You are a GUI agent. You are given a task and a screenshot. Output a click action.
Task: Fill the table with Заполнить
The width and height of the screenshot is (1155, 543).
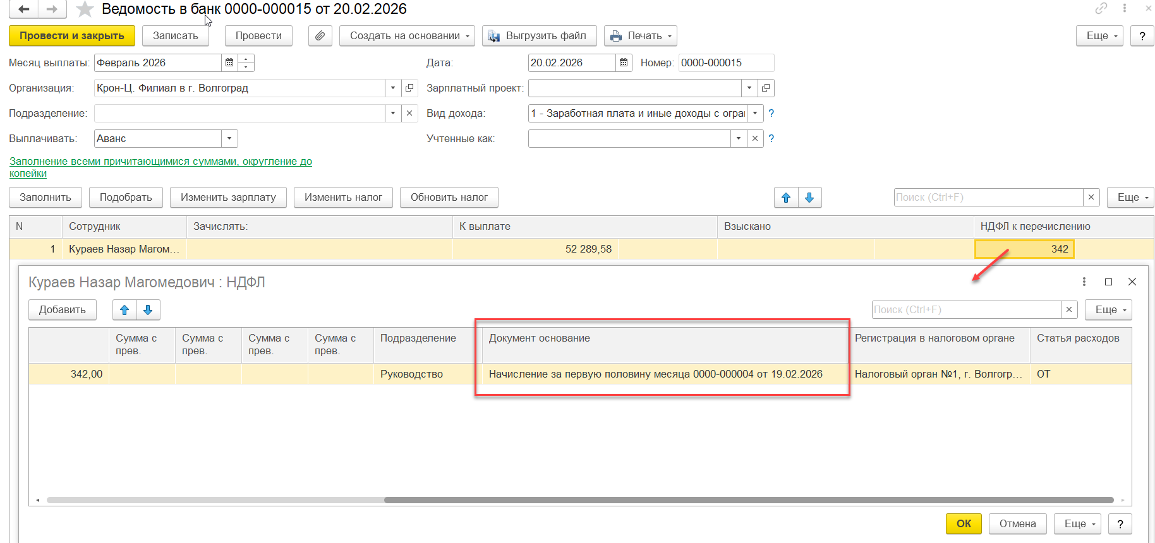[x=45, y=198]
